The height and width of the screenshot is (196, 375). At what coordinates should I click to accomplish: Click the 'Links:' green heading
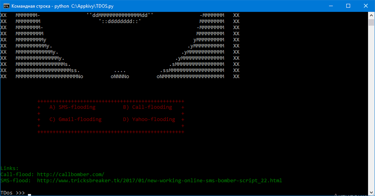(x=10, y=168)
